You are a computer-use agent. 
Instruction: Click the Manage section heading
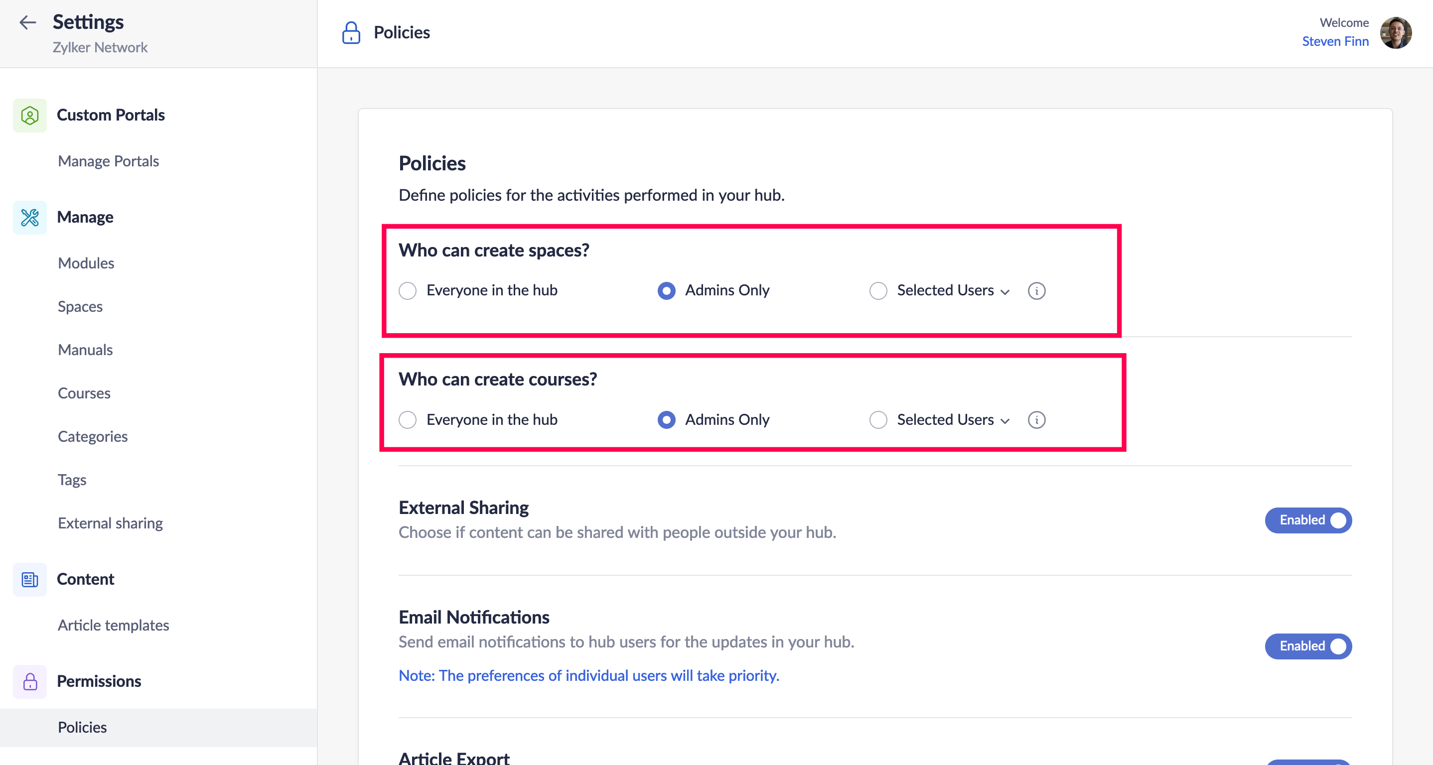[x=85, y=217]
